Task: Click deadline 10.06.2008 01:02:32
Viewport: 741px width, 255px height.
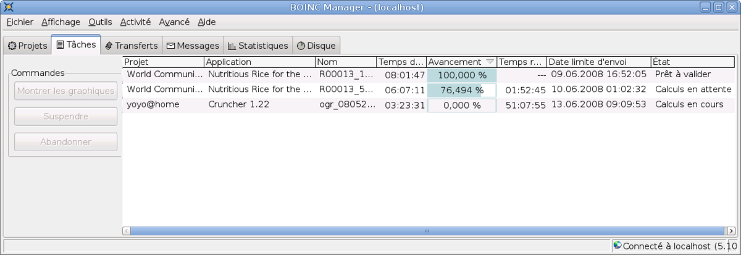Action: (599, 90)
